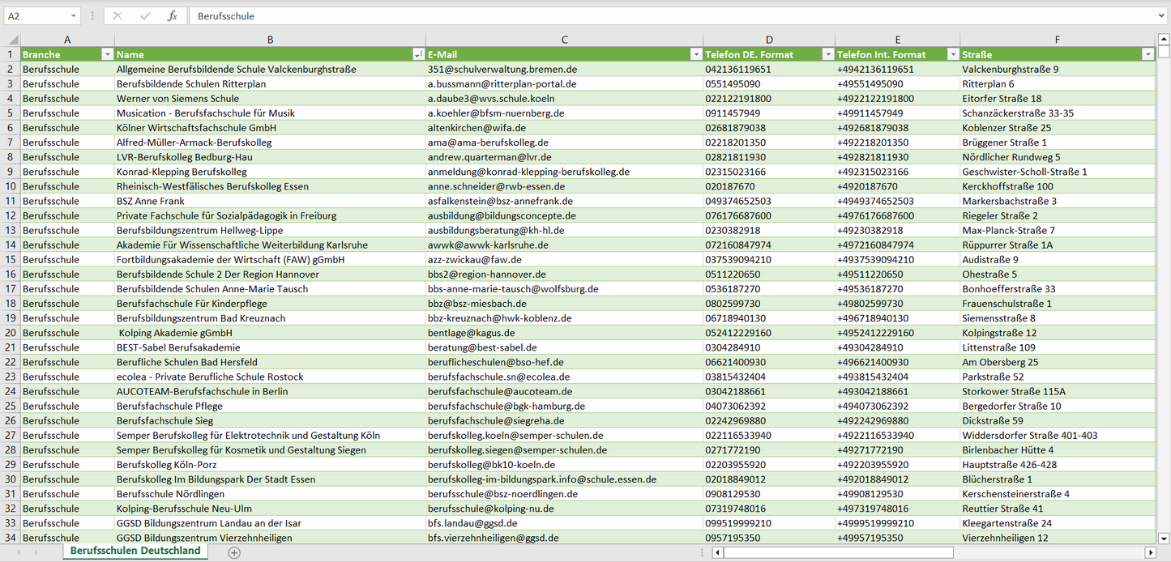Expand the formula bar with chevron

point(1162,16)
